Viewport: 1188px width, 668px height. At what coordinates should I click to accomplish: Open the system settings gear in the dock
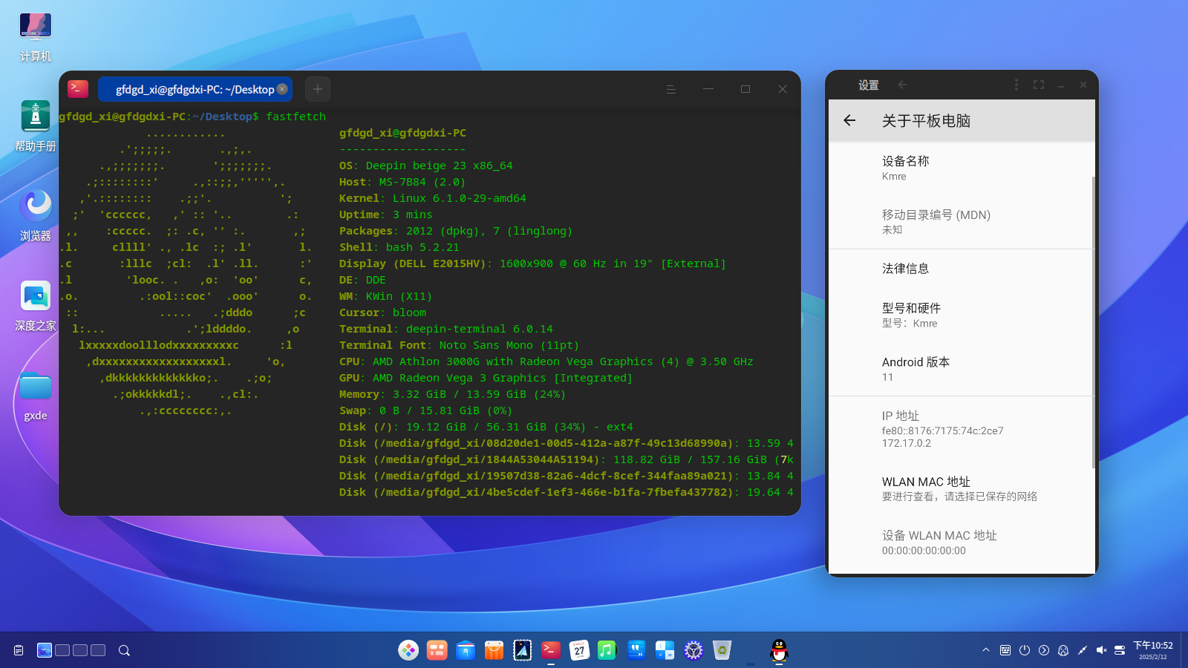(x=693, y=650)
